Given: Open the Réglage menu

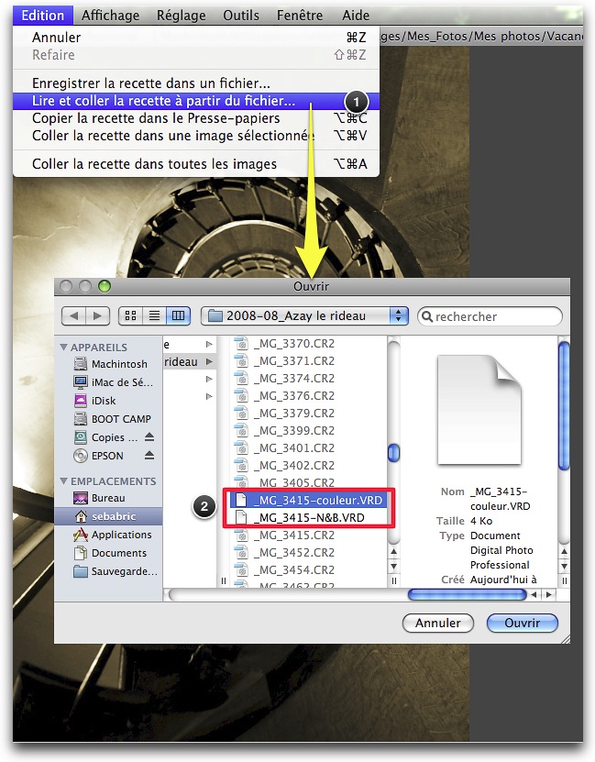Looking at the screenshot, I should coord(182,15).
